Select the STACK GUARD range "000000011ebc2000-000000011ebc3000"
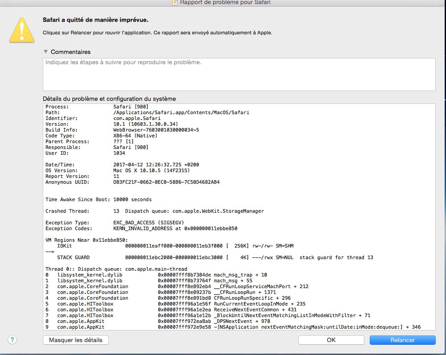Screen dimensions: 446x355 174,257
